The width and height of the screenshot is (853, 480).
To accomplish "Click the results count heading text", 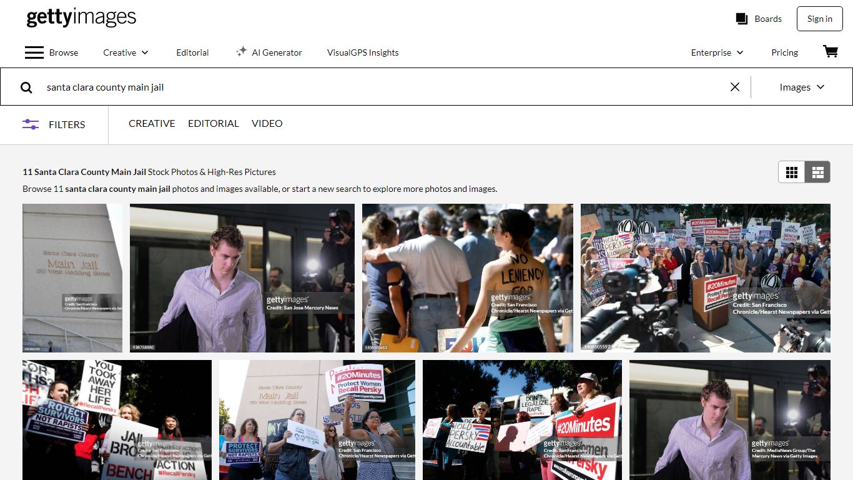I will (149, 172).
